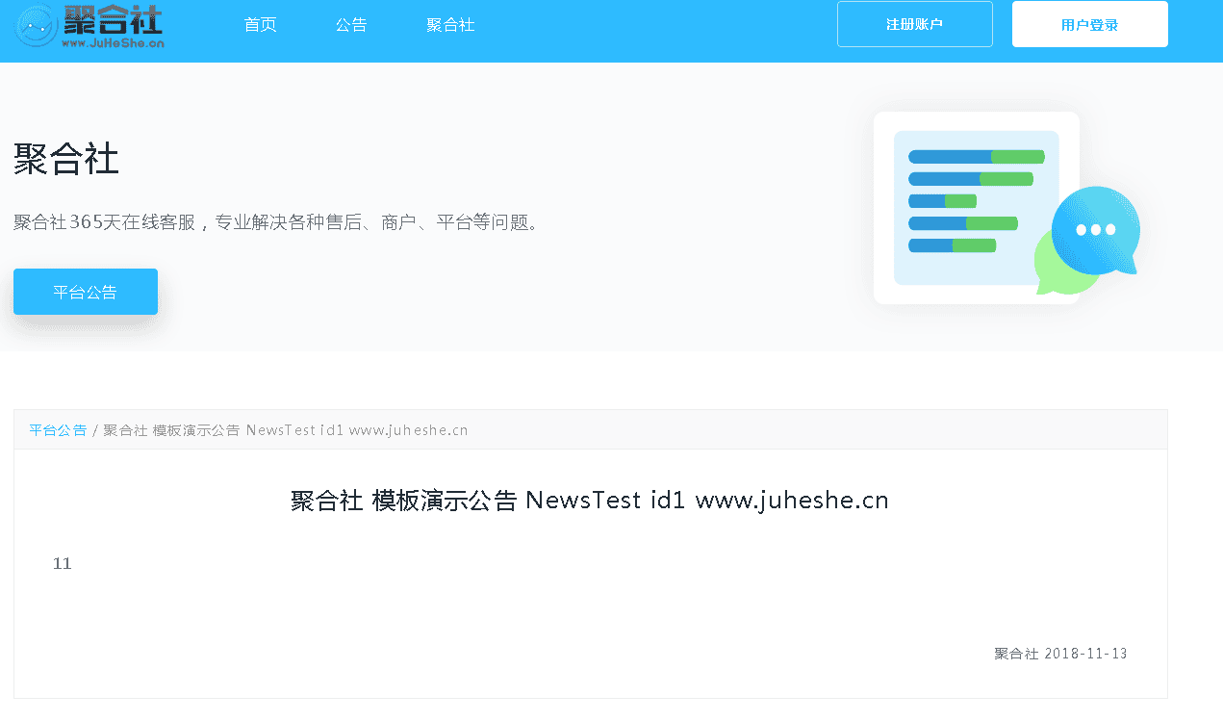Click the article title breadcrumb text
Screen dimensions: 1223x721
tap(283, 430)
